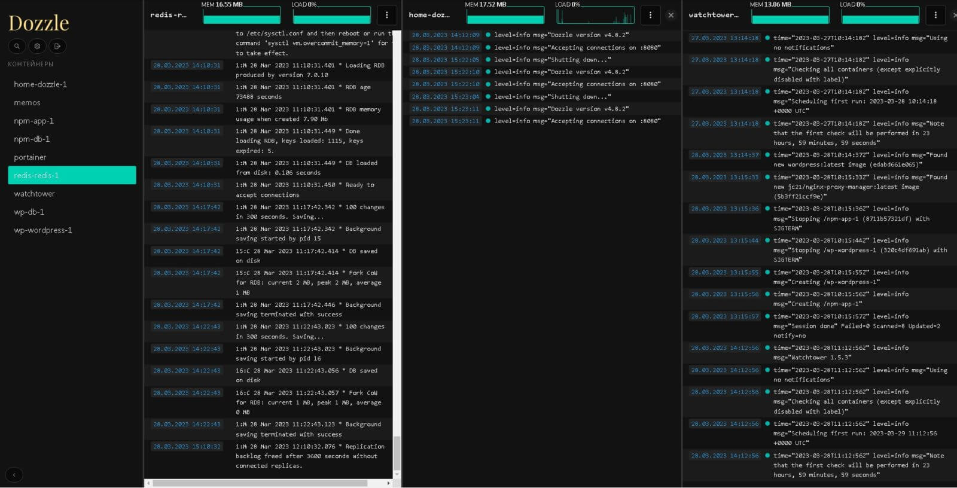Select highlighted redis-redis-1 container in sidebar

72,175
